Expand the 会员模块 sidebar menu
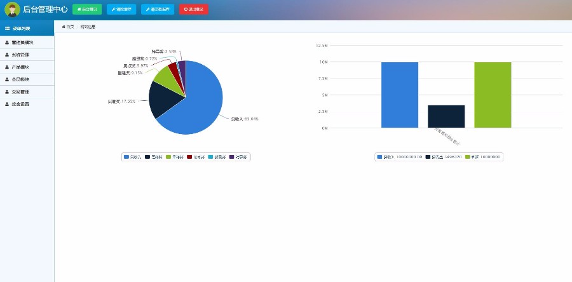 pos(27,79)
